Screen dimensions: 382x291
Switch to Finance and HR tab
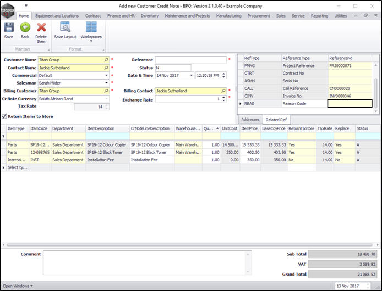(121, 16)
